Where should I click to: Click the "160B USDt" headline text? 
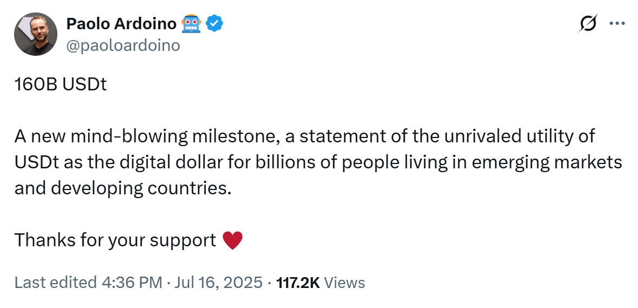[61, 86]
